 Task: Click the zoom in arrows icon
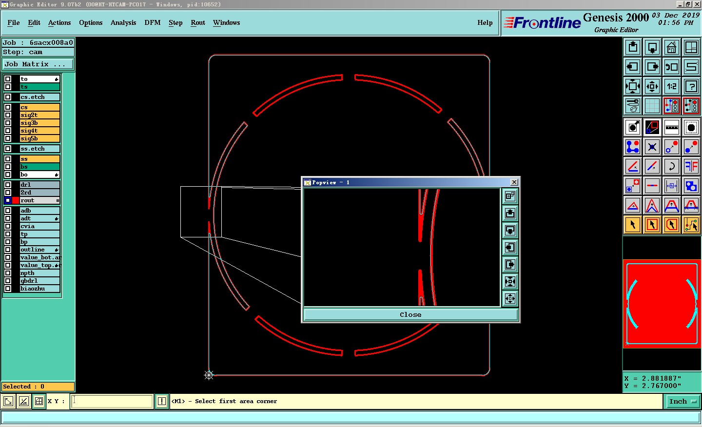tap(633, 86)
